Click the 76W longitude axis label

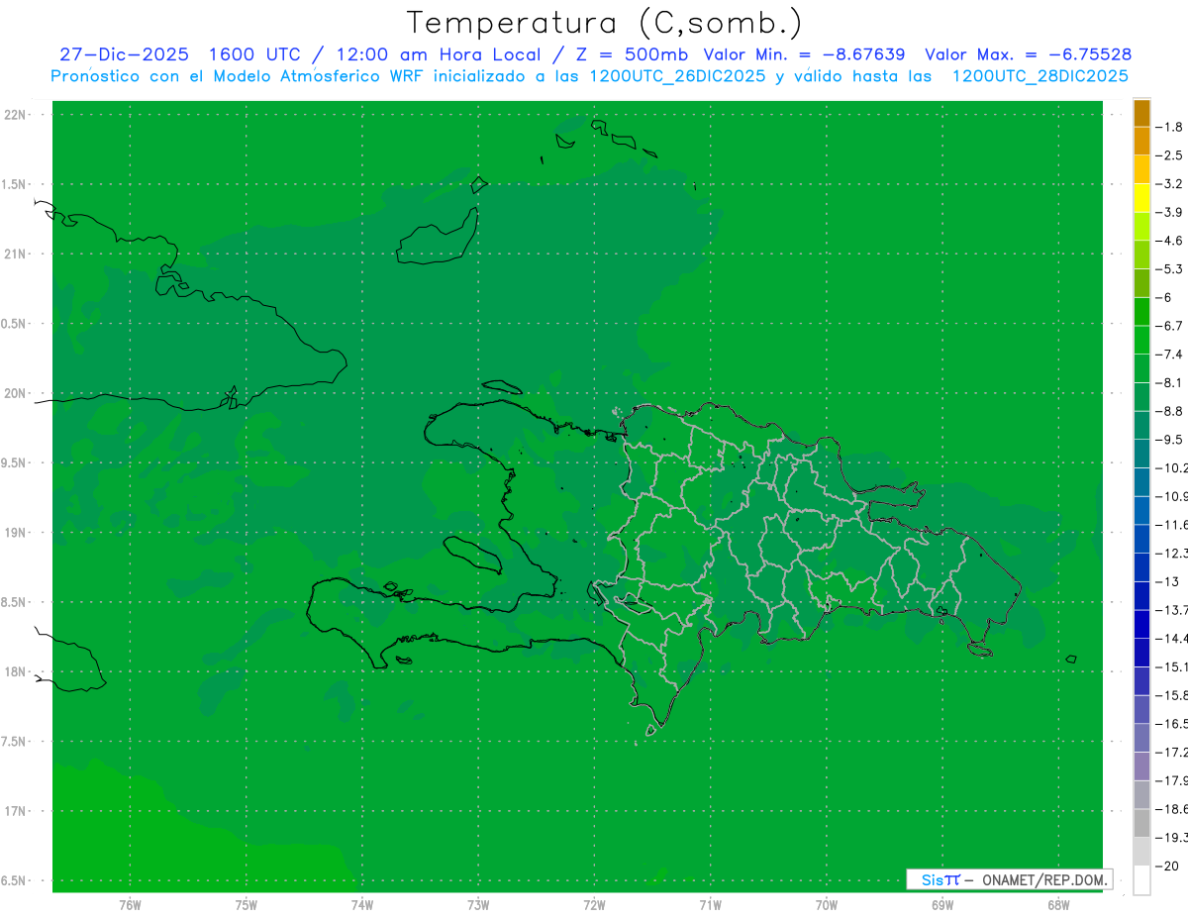pyautogui.click(x=130, y=904)
